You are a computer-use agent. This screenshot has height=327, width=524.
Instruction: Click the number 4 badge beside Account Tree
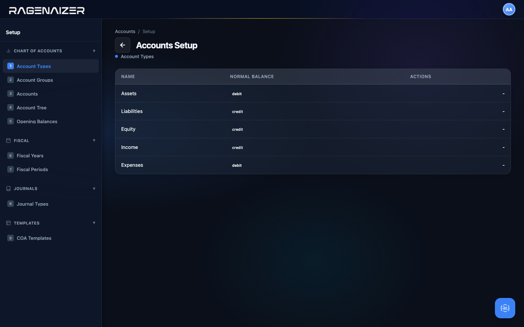[11, 108]
